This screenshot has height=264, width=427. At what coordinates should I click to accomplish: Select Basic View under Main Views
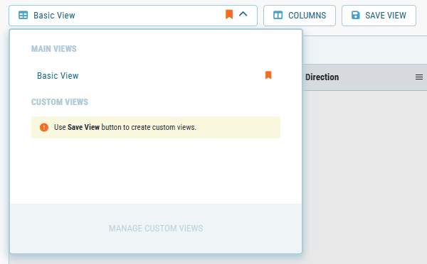(58, 75)
